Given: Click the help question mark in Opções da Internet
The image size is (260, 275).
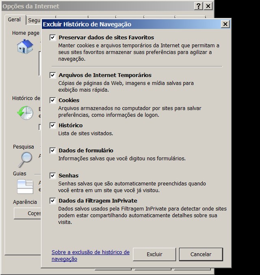Looking at the screenshot, I should click(199, 6).
